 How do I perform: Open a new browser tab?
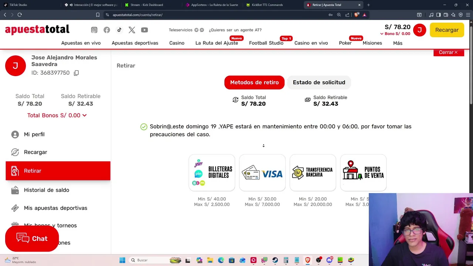368,5
